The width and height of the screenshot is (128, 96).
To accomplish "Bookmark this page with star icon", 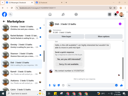I will click(114, 8).
